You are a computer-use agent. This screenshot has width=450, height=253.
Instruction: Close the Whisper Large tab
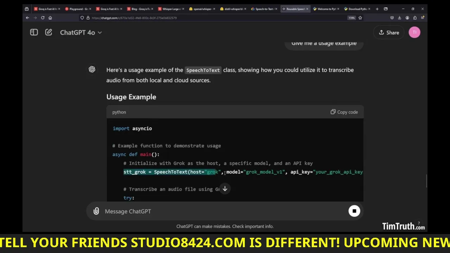[x=183, y=9]
